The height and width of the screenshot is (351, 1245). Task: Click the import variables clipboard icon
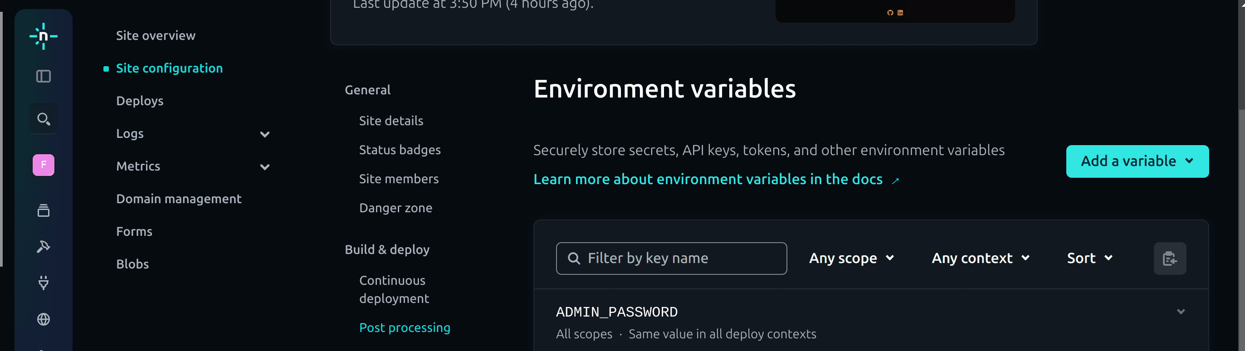click(1170, 258)
